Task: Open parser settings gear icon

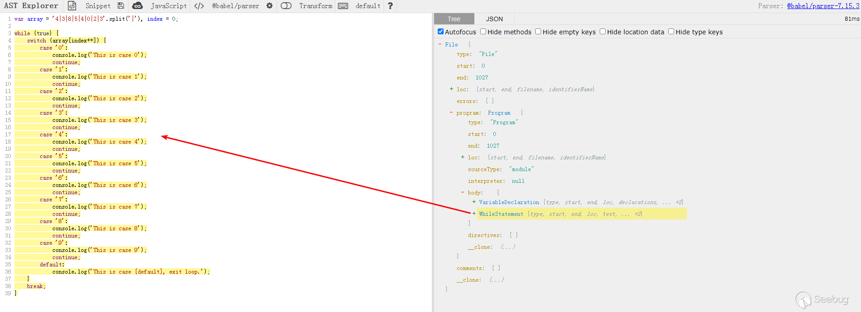Action: [269, 6]
